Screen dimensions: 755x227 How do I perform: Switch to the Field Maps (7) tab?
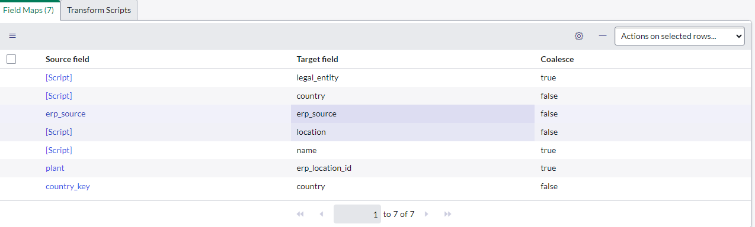tap(30, 10)
